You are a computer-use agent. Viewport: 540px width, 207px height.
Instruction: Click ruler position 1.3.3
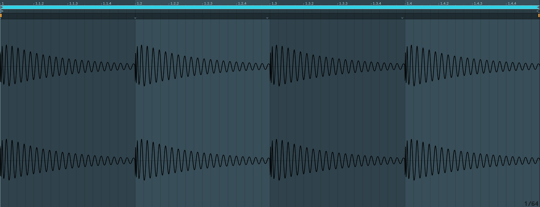pyautogui.click(x=343, y=3)
